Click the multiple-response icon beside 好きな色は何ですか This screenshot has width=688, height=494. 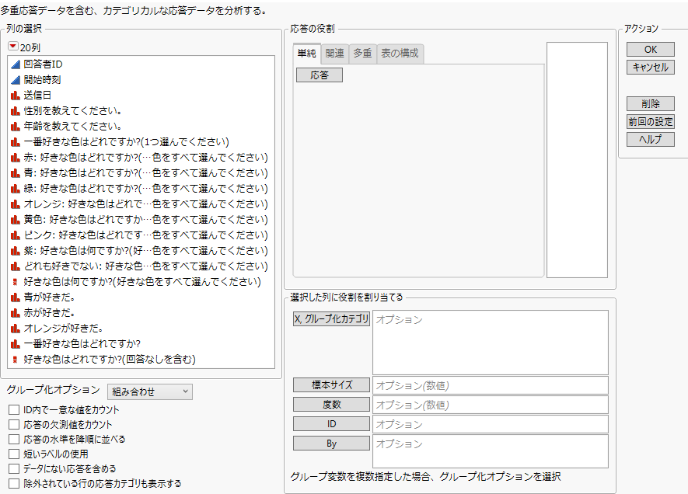14,281
